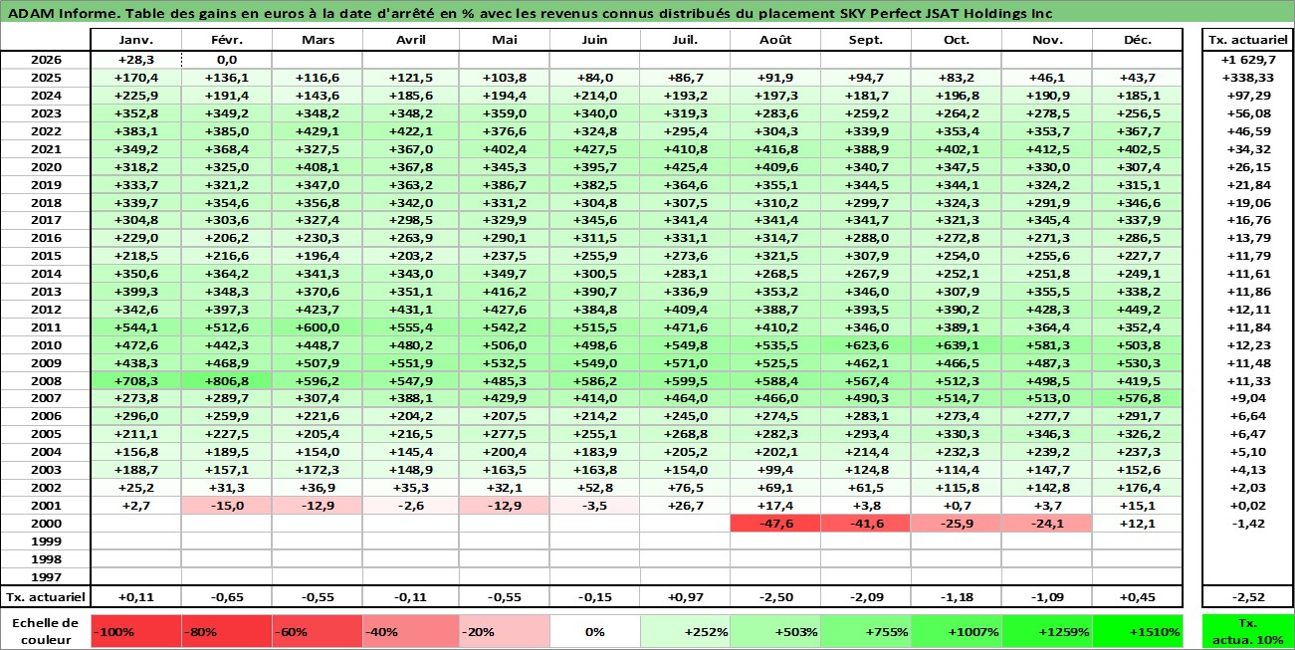Image resolution: width=1295 pixels, height=650 pixels.
Task: Click the -2,6 cell in April 2001
Action: [410, 506]
